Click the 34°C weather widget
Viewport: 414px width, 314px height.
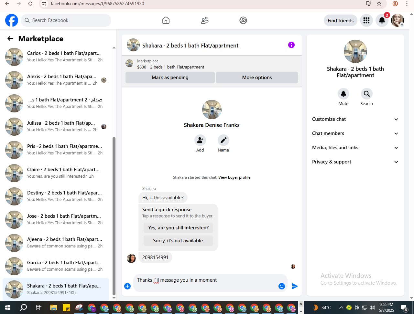pos(322,308)
